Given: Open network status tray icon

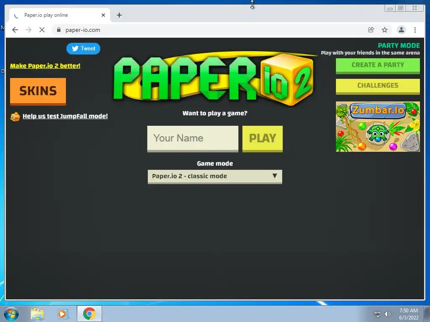Looking at the screenshot, I should point(378,314).
